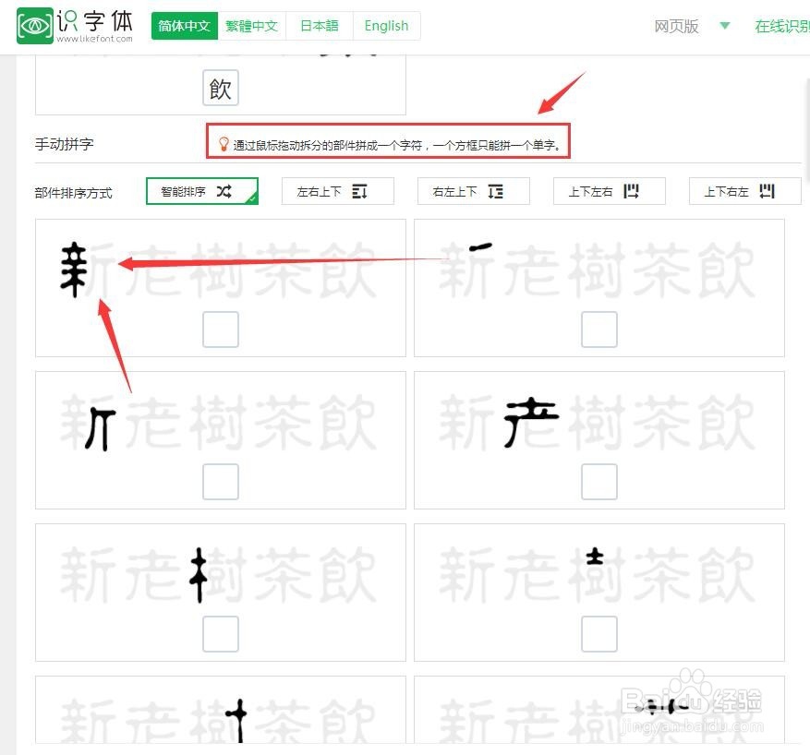Select the 亲 left-part component glyph
Image resolution: width=810 pixels, height=755 pixels.
pos(73,270)
